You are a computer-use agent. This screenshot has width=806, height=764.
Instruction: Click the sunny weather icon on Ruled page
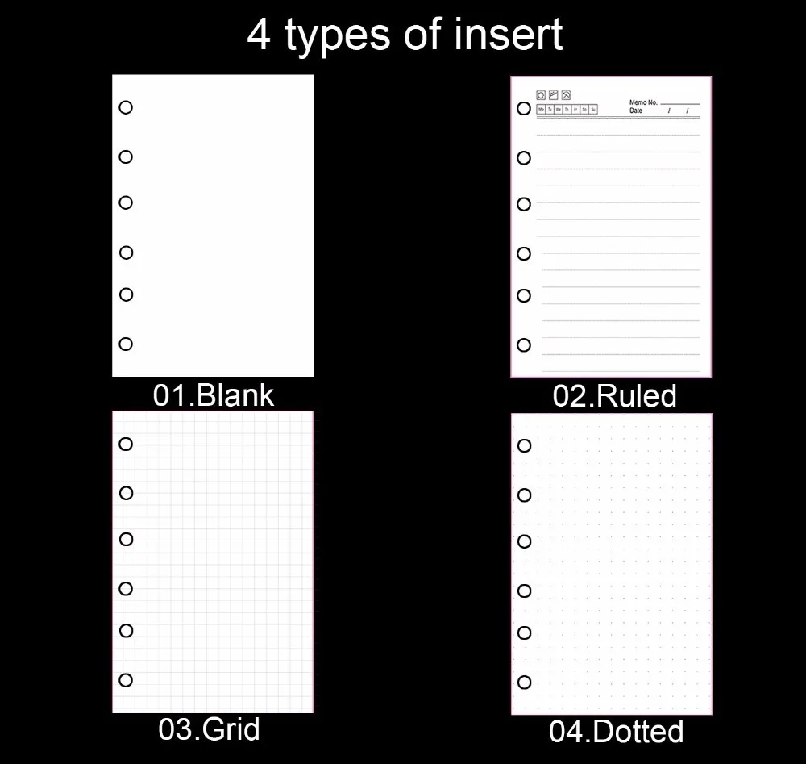[541, 95]
